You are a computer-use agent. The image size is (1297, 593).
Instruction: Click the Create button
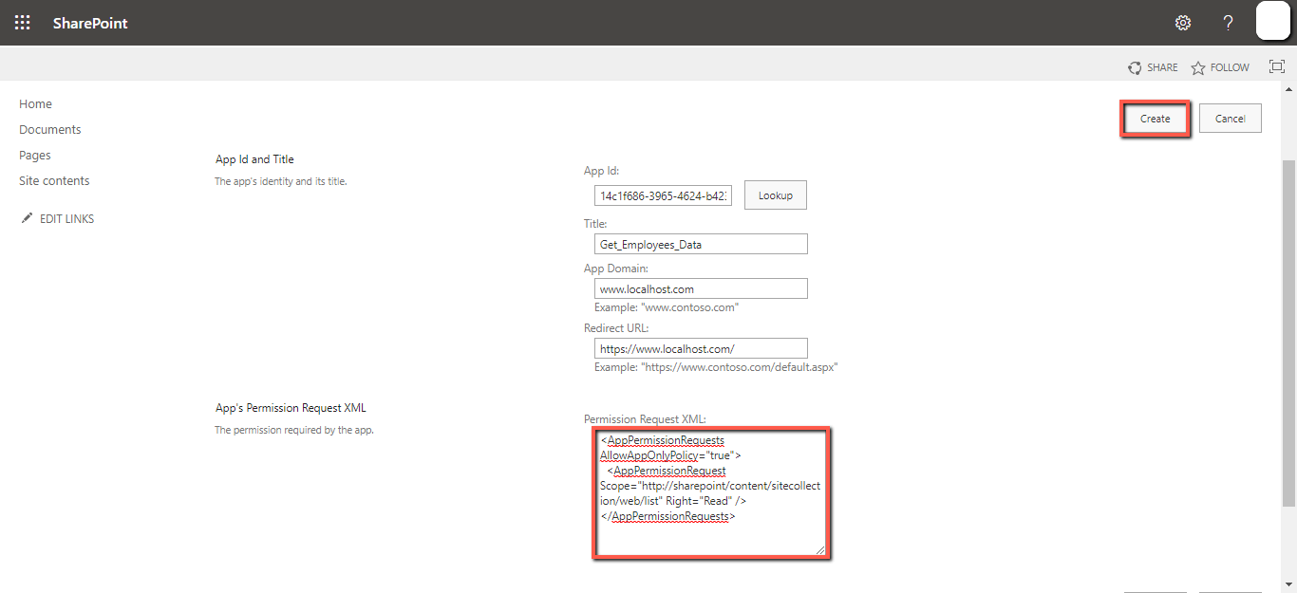(x=1156, y=119)
